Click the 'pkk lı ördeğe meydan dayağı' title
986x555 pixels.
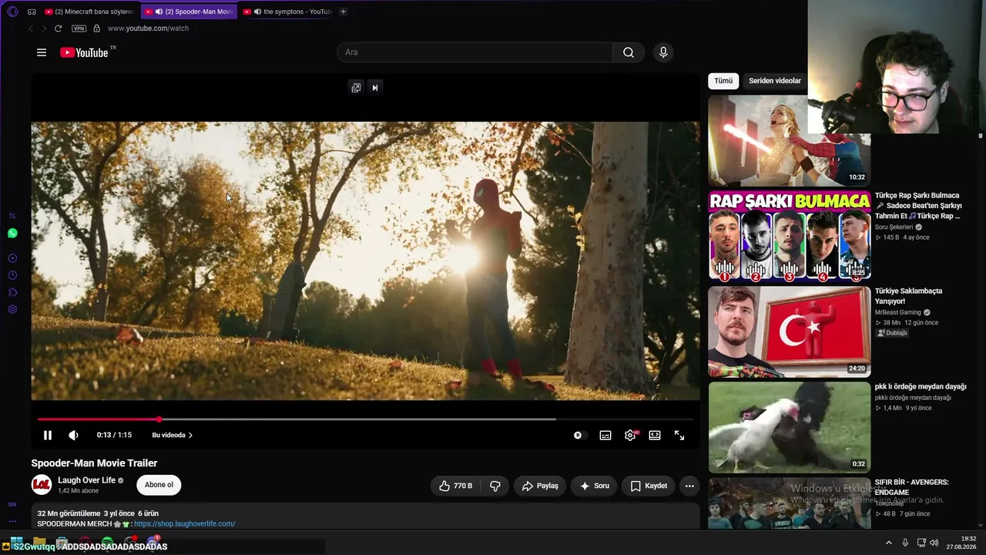pos(921,387)
